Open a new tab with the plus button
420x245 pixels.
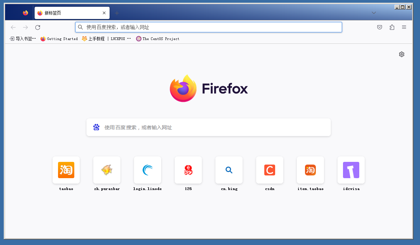click(x=117, y=13)
